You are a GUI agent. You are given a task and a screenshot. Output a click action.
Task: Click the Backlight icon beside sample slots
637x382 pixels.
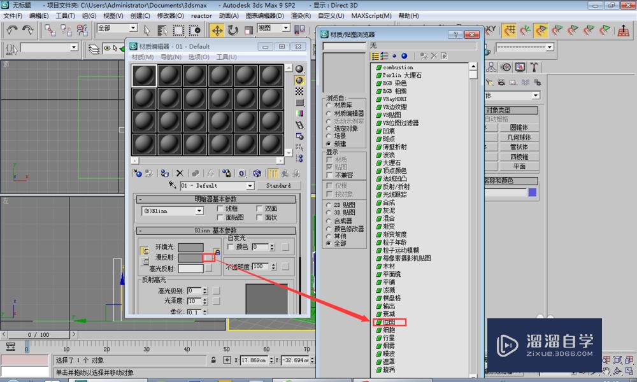pyautogui.click(x=299, y=80)
